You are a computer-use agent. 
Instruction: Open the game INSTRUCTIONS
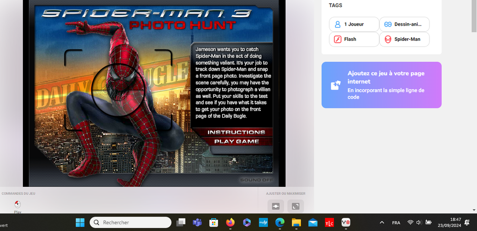tap(236, 132)
